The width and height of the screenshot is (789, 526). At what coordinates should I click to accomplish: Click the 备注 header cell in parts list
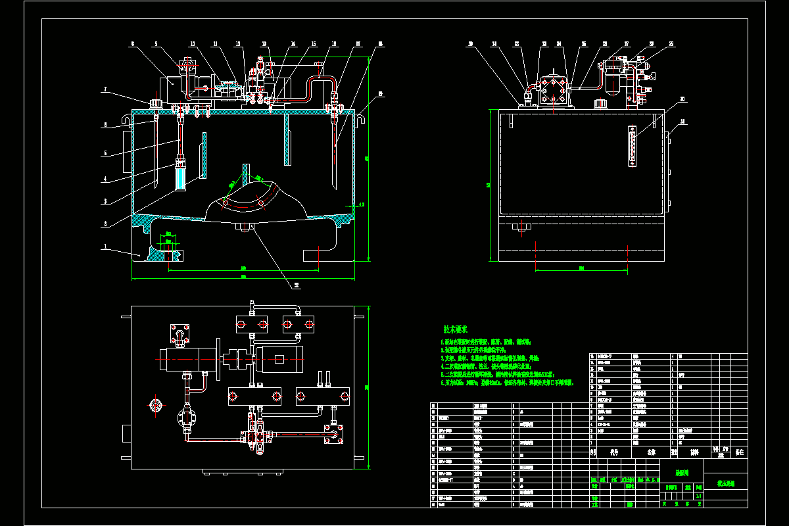point(740,452)
